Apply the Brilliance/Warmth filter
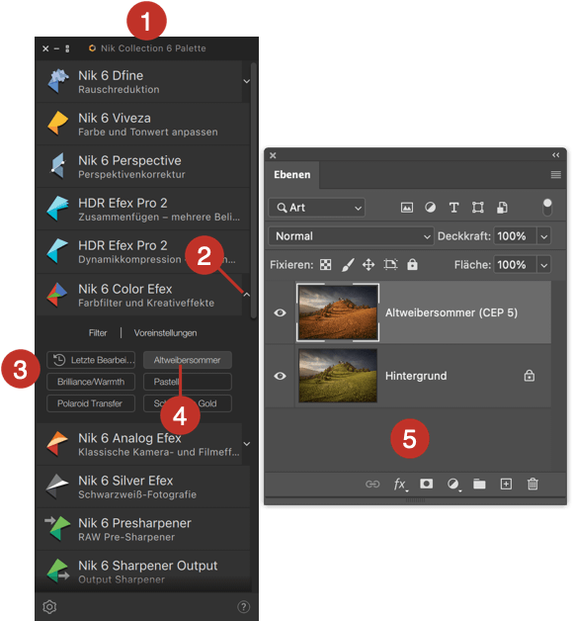Screen dimensions: 572x621 pos(91,382)
